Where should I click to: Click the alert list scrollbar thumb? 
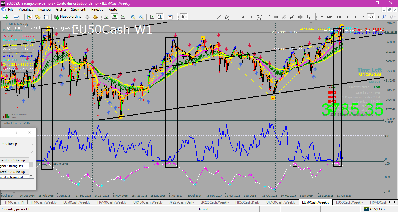pyautogui.click(x=31, y=165)
